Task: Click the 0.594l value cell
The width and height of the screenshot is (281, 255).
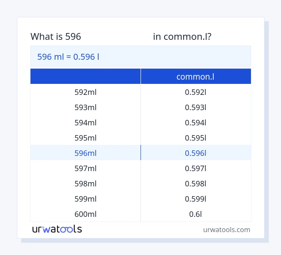Action: click(196, 122)
